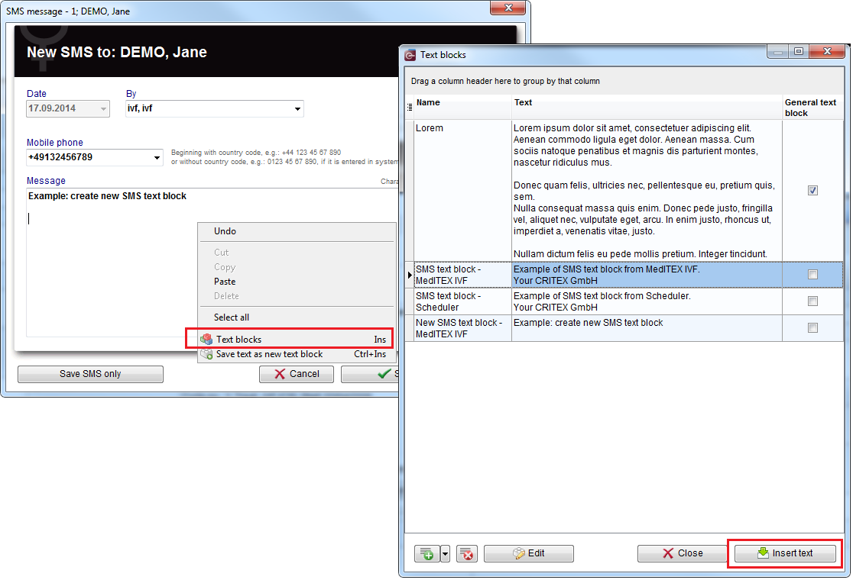The image size is (853, 580).
Task: Open the arrow next to add text block
Action: click(445, 553)
